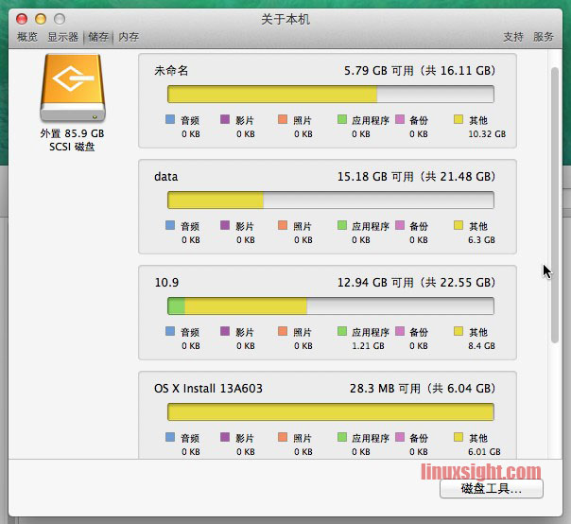Viewport: 571px width, 524px height.
Task: Click the 8.4 GB 其他 value
Action: pyautogui.click(x=481, y=346)
